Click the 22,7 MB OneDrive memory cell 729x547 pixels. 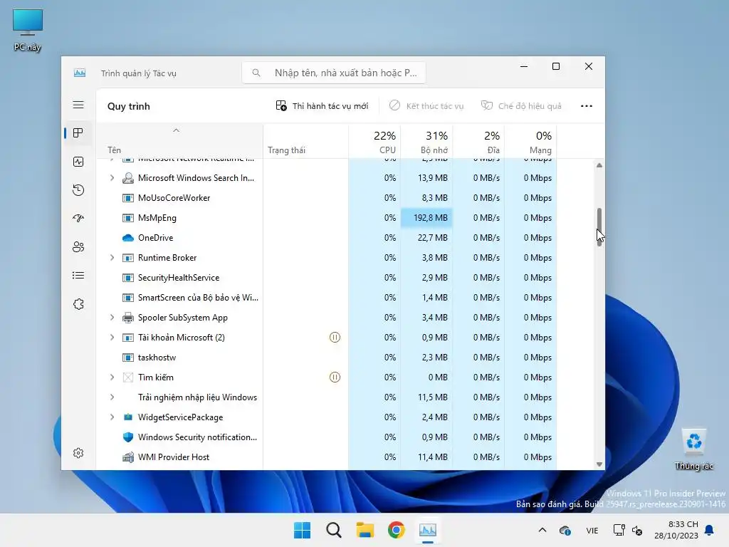pos(426,238)
